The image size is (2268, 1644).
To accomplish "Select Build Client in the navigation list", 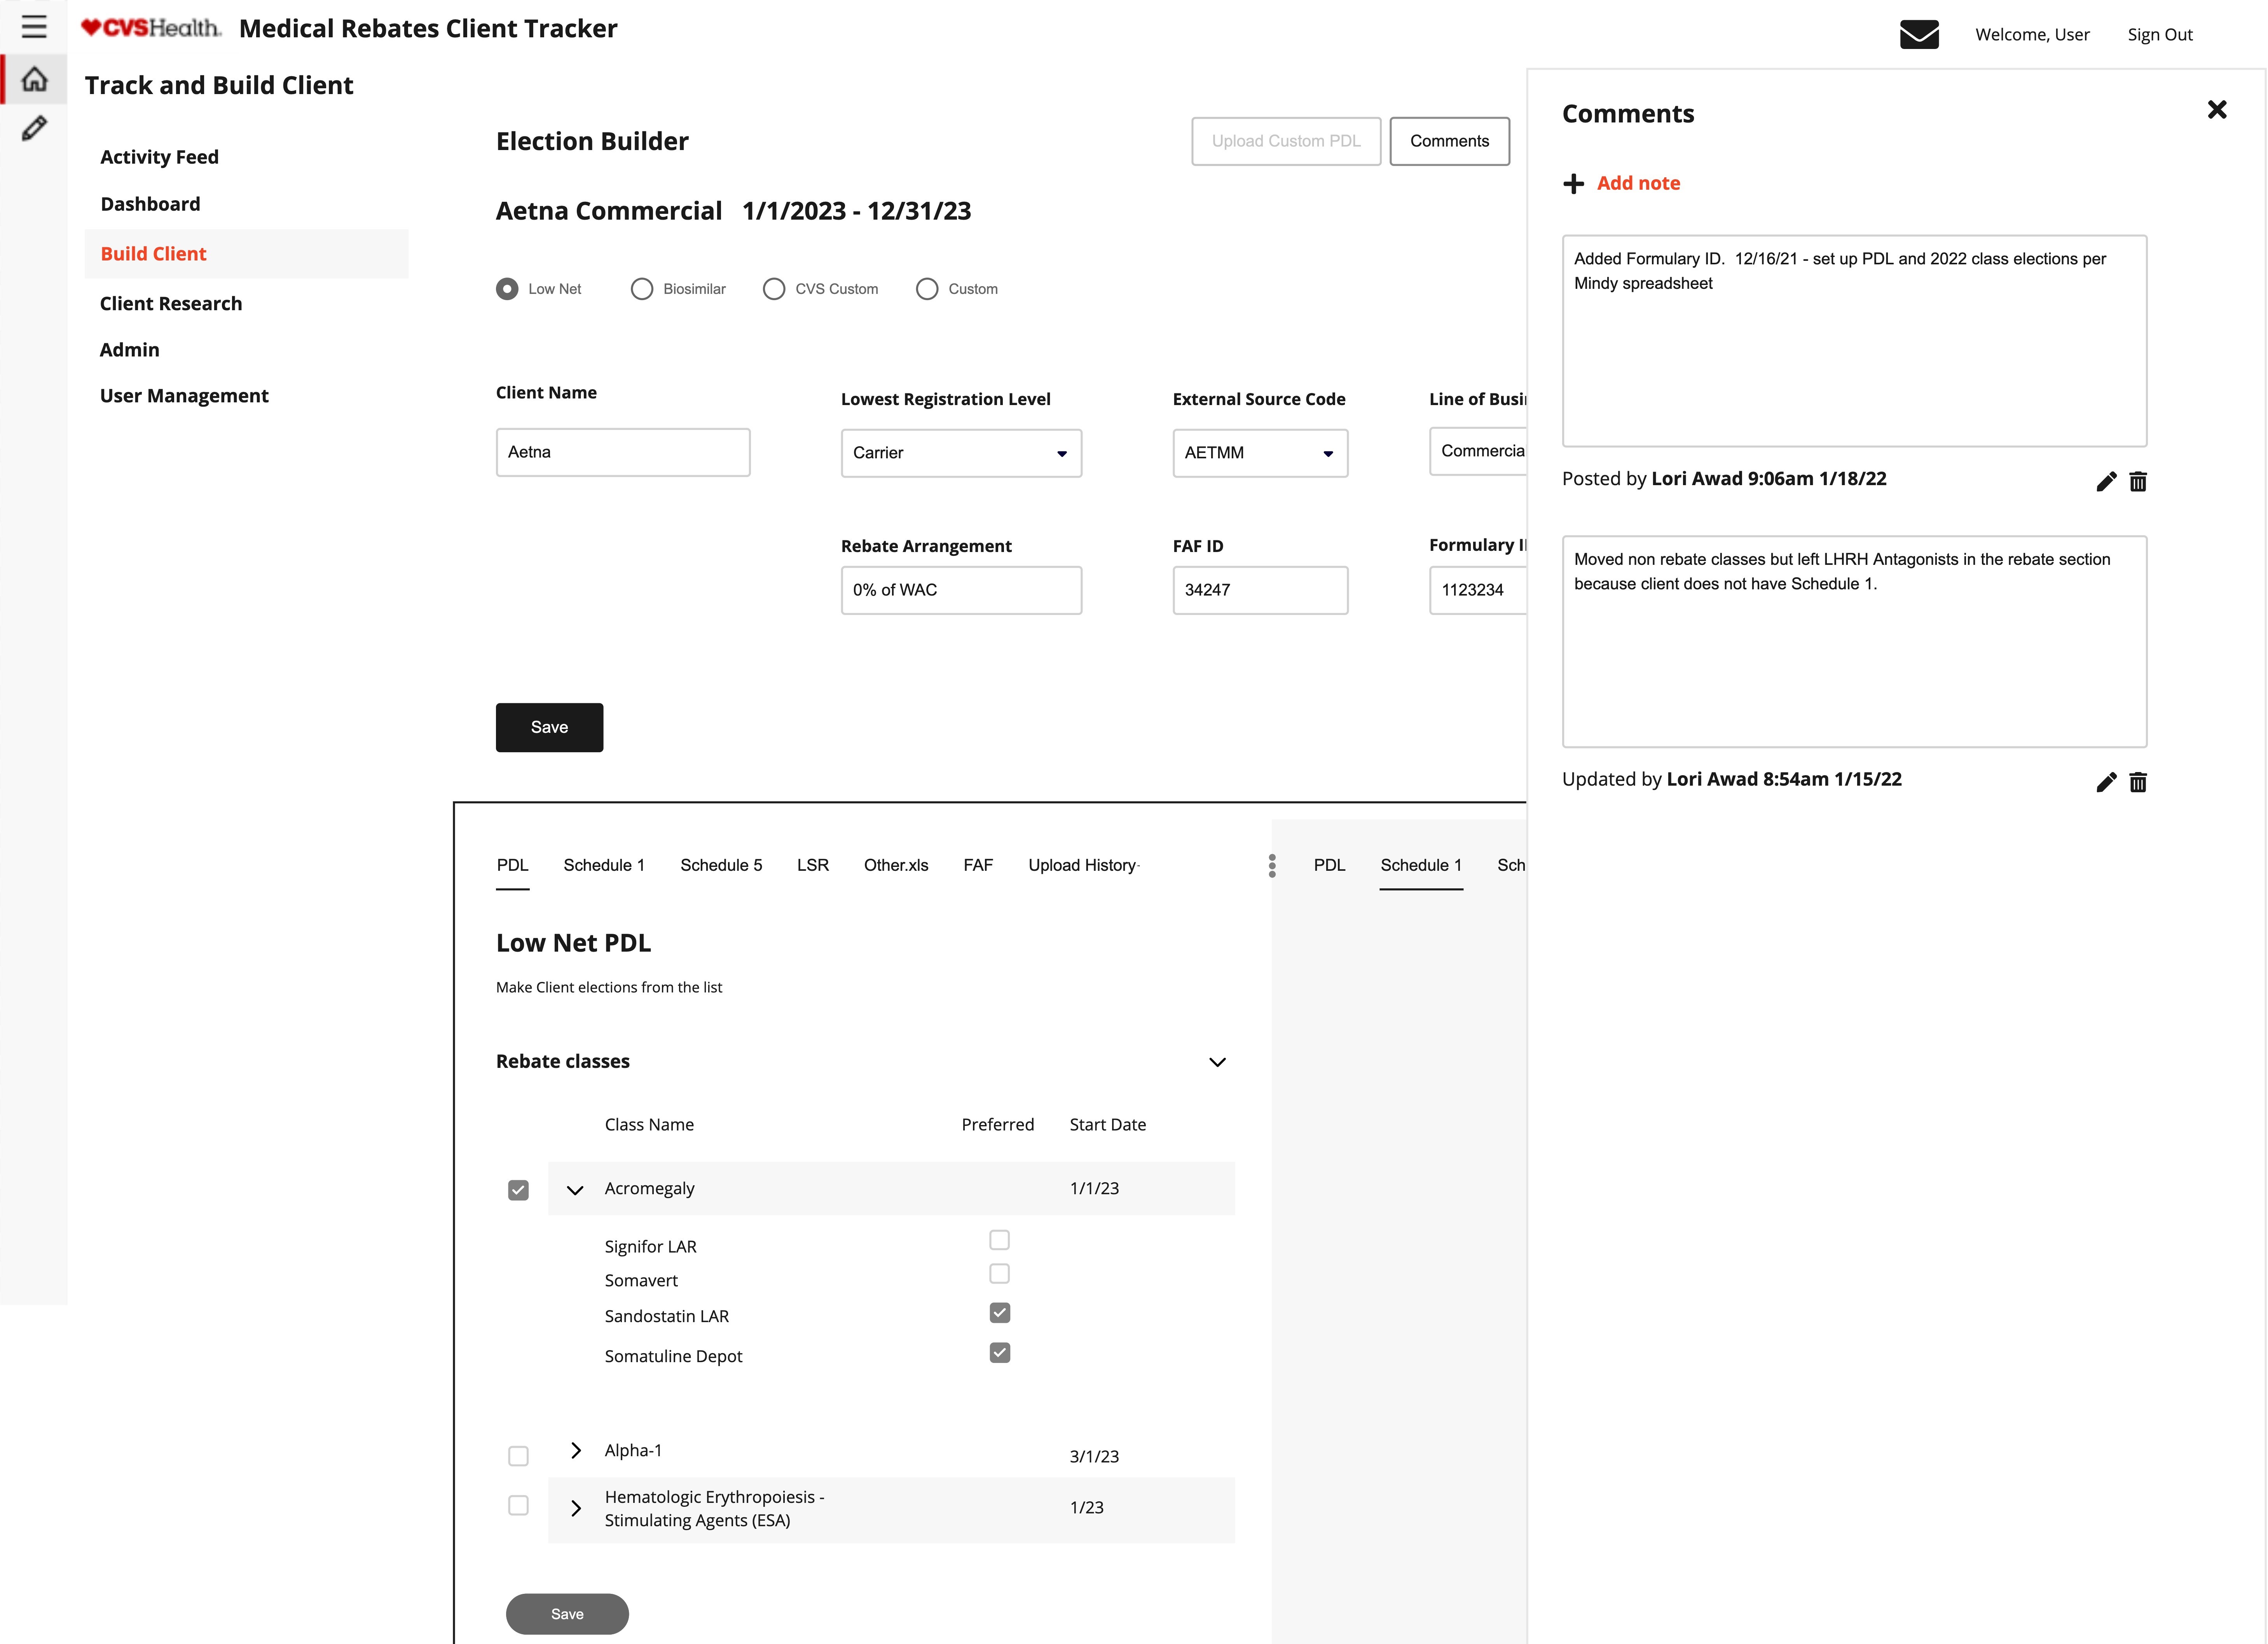I will tap(153, 253).
